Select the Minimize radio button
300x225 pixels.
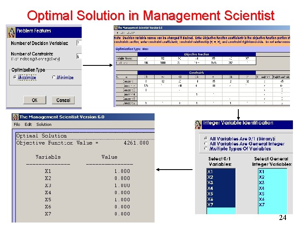54,77
